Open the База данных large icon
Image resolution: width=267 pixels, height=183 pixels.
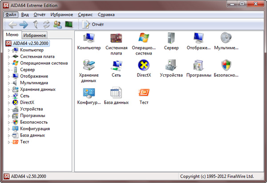point(116,93)
